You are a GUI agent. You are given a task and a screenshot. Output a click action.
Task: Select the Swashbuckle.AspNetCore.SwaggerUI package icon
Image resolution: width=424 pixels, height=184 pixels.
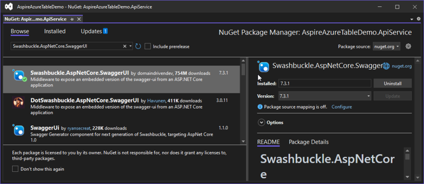tap(20, 75)
